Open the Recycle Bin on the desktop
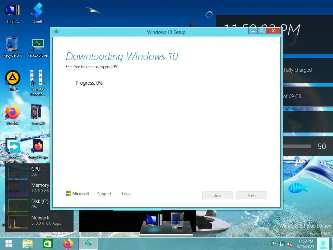The height and width of the screenshot is (250, 333). click(13, 47)
